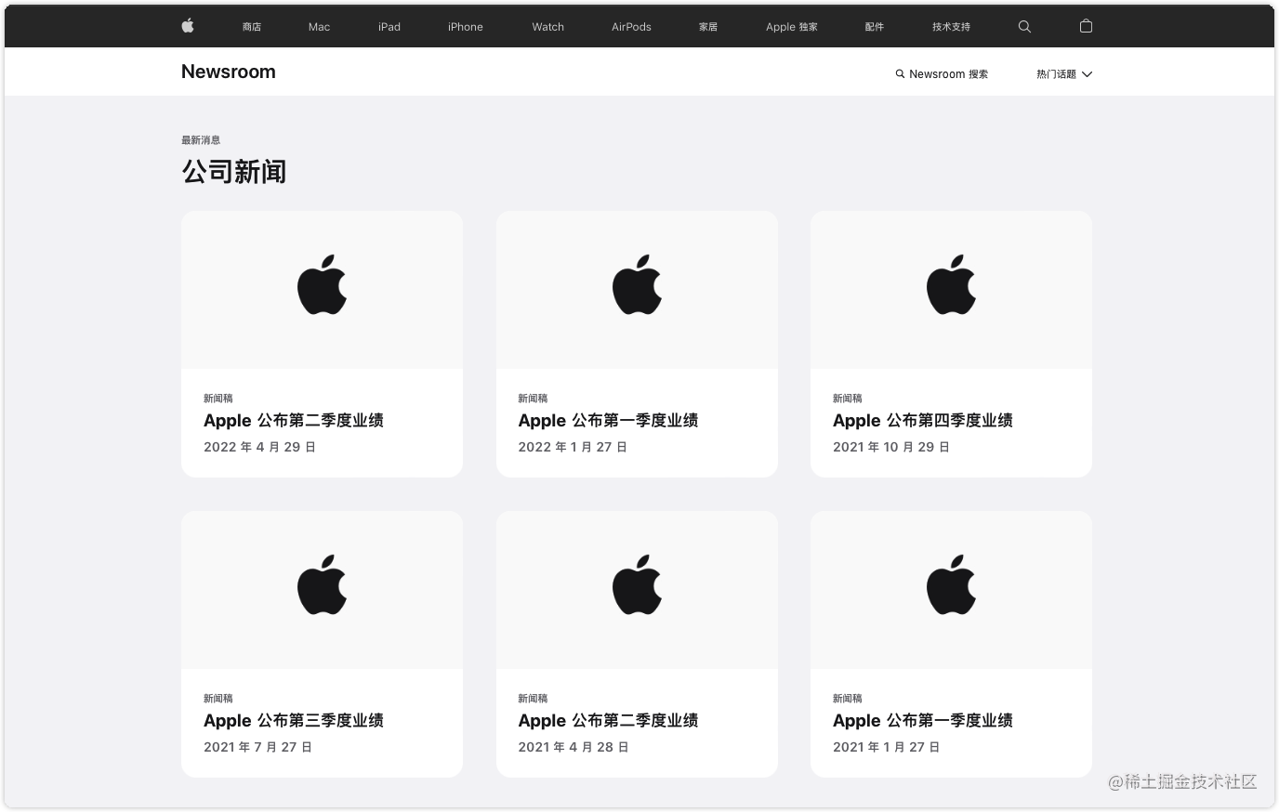
Task: Open the search magnifier in top navigation
Action: (1024, 27)
